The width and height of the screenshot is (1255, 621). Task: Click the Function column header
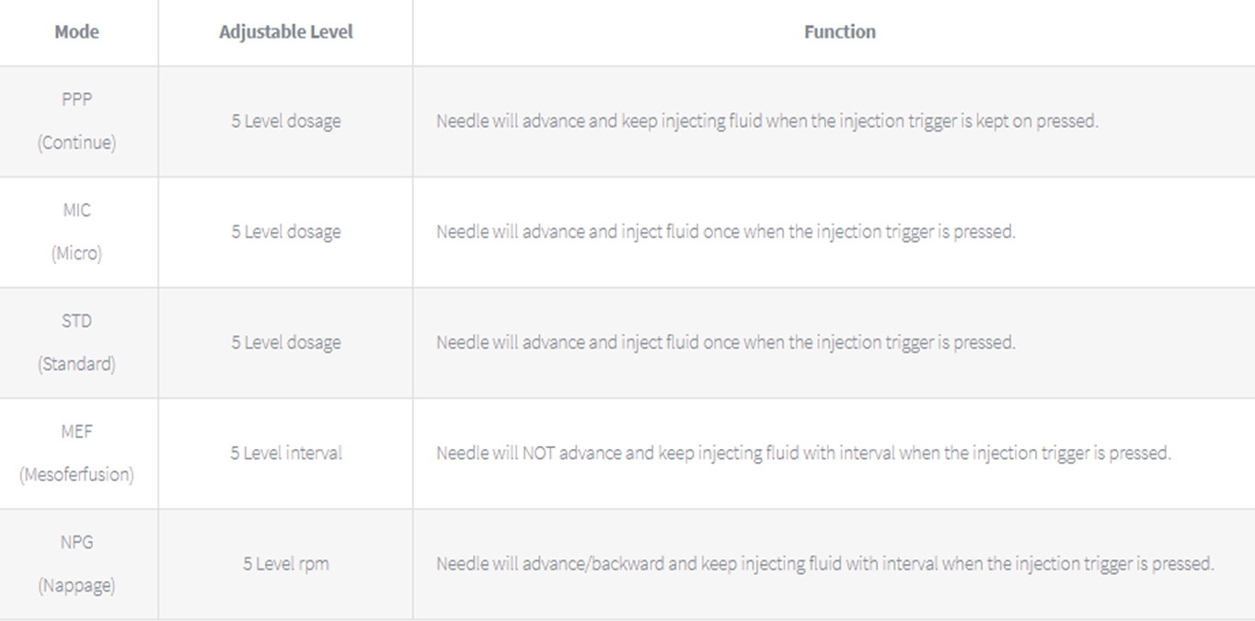(x=839, y=32)
